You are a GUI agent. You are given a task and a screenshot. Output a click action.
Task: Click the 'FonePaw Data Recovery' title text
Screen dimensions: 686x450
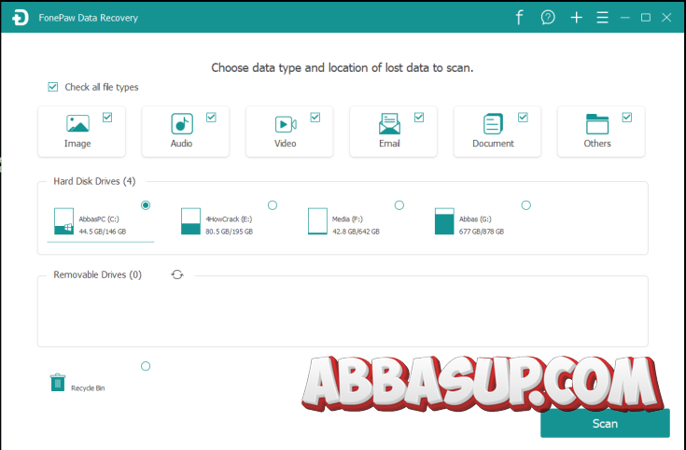click(89, 18)
